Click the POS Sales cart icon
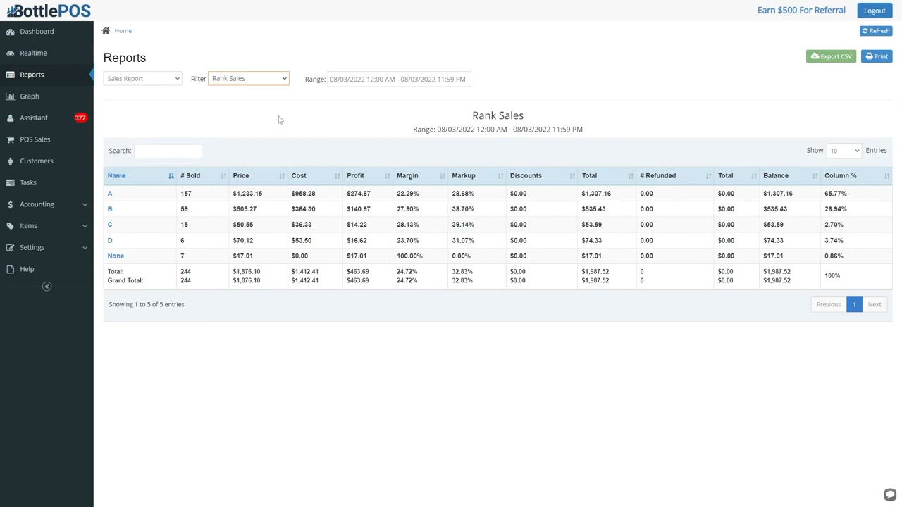Viewport: 902px width, 507px height. tap(10, 139)
